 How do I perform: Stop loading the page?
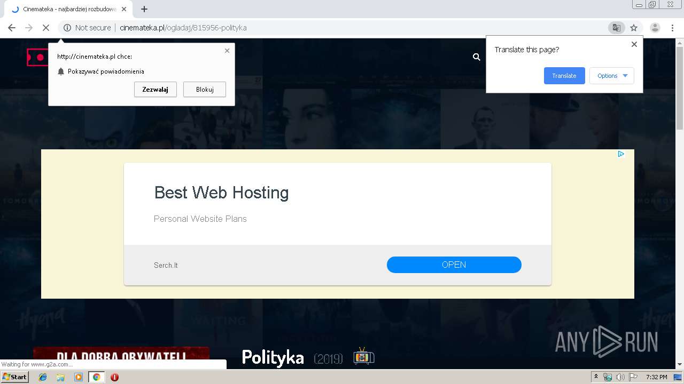pos(46,28)
